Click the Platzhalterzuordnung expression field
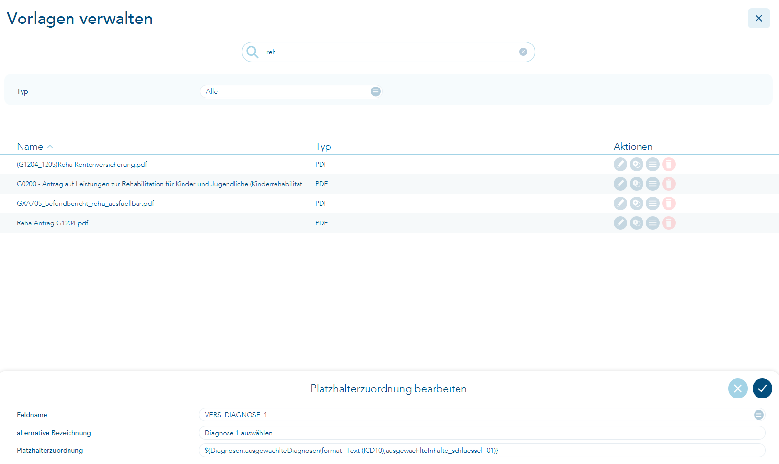 tap(482, 450)
